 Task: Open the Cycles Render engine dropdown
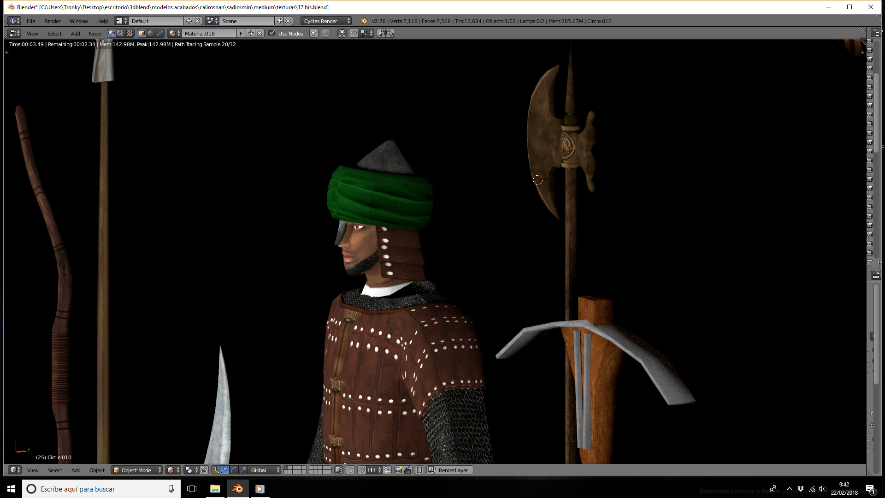click(x=326, y=21)
